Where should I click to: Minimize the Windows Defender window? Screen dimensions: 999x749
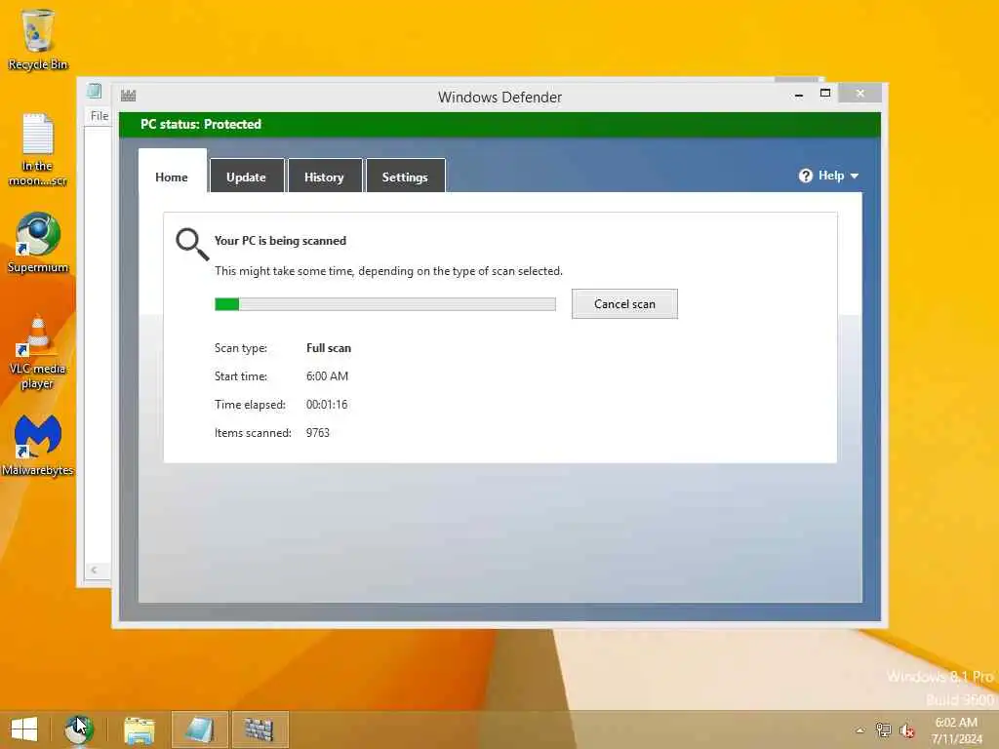(x=799, y=95)
